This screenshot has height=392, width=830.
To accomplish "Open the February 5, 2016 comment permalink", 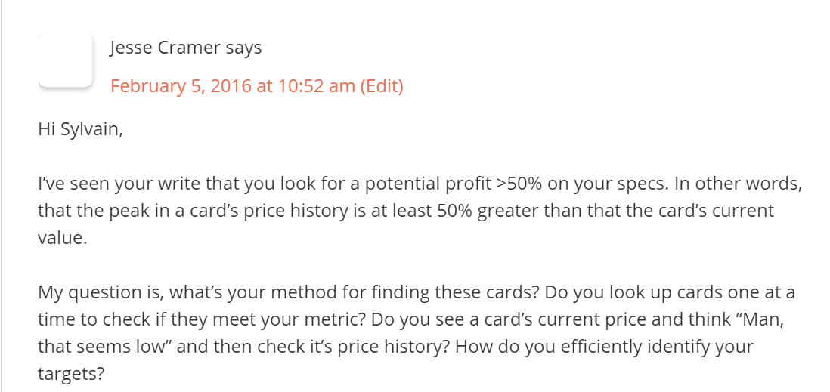I will [x=233, y=86].
